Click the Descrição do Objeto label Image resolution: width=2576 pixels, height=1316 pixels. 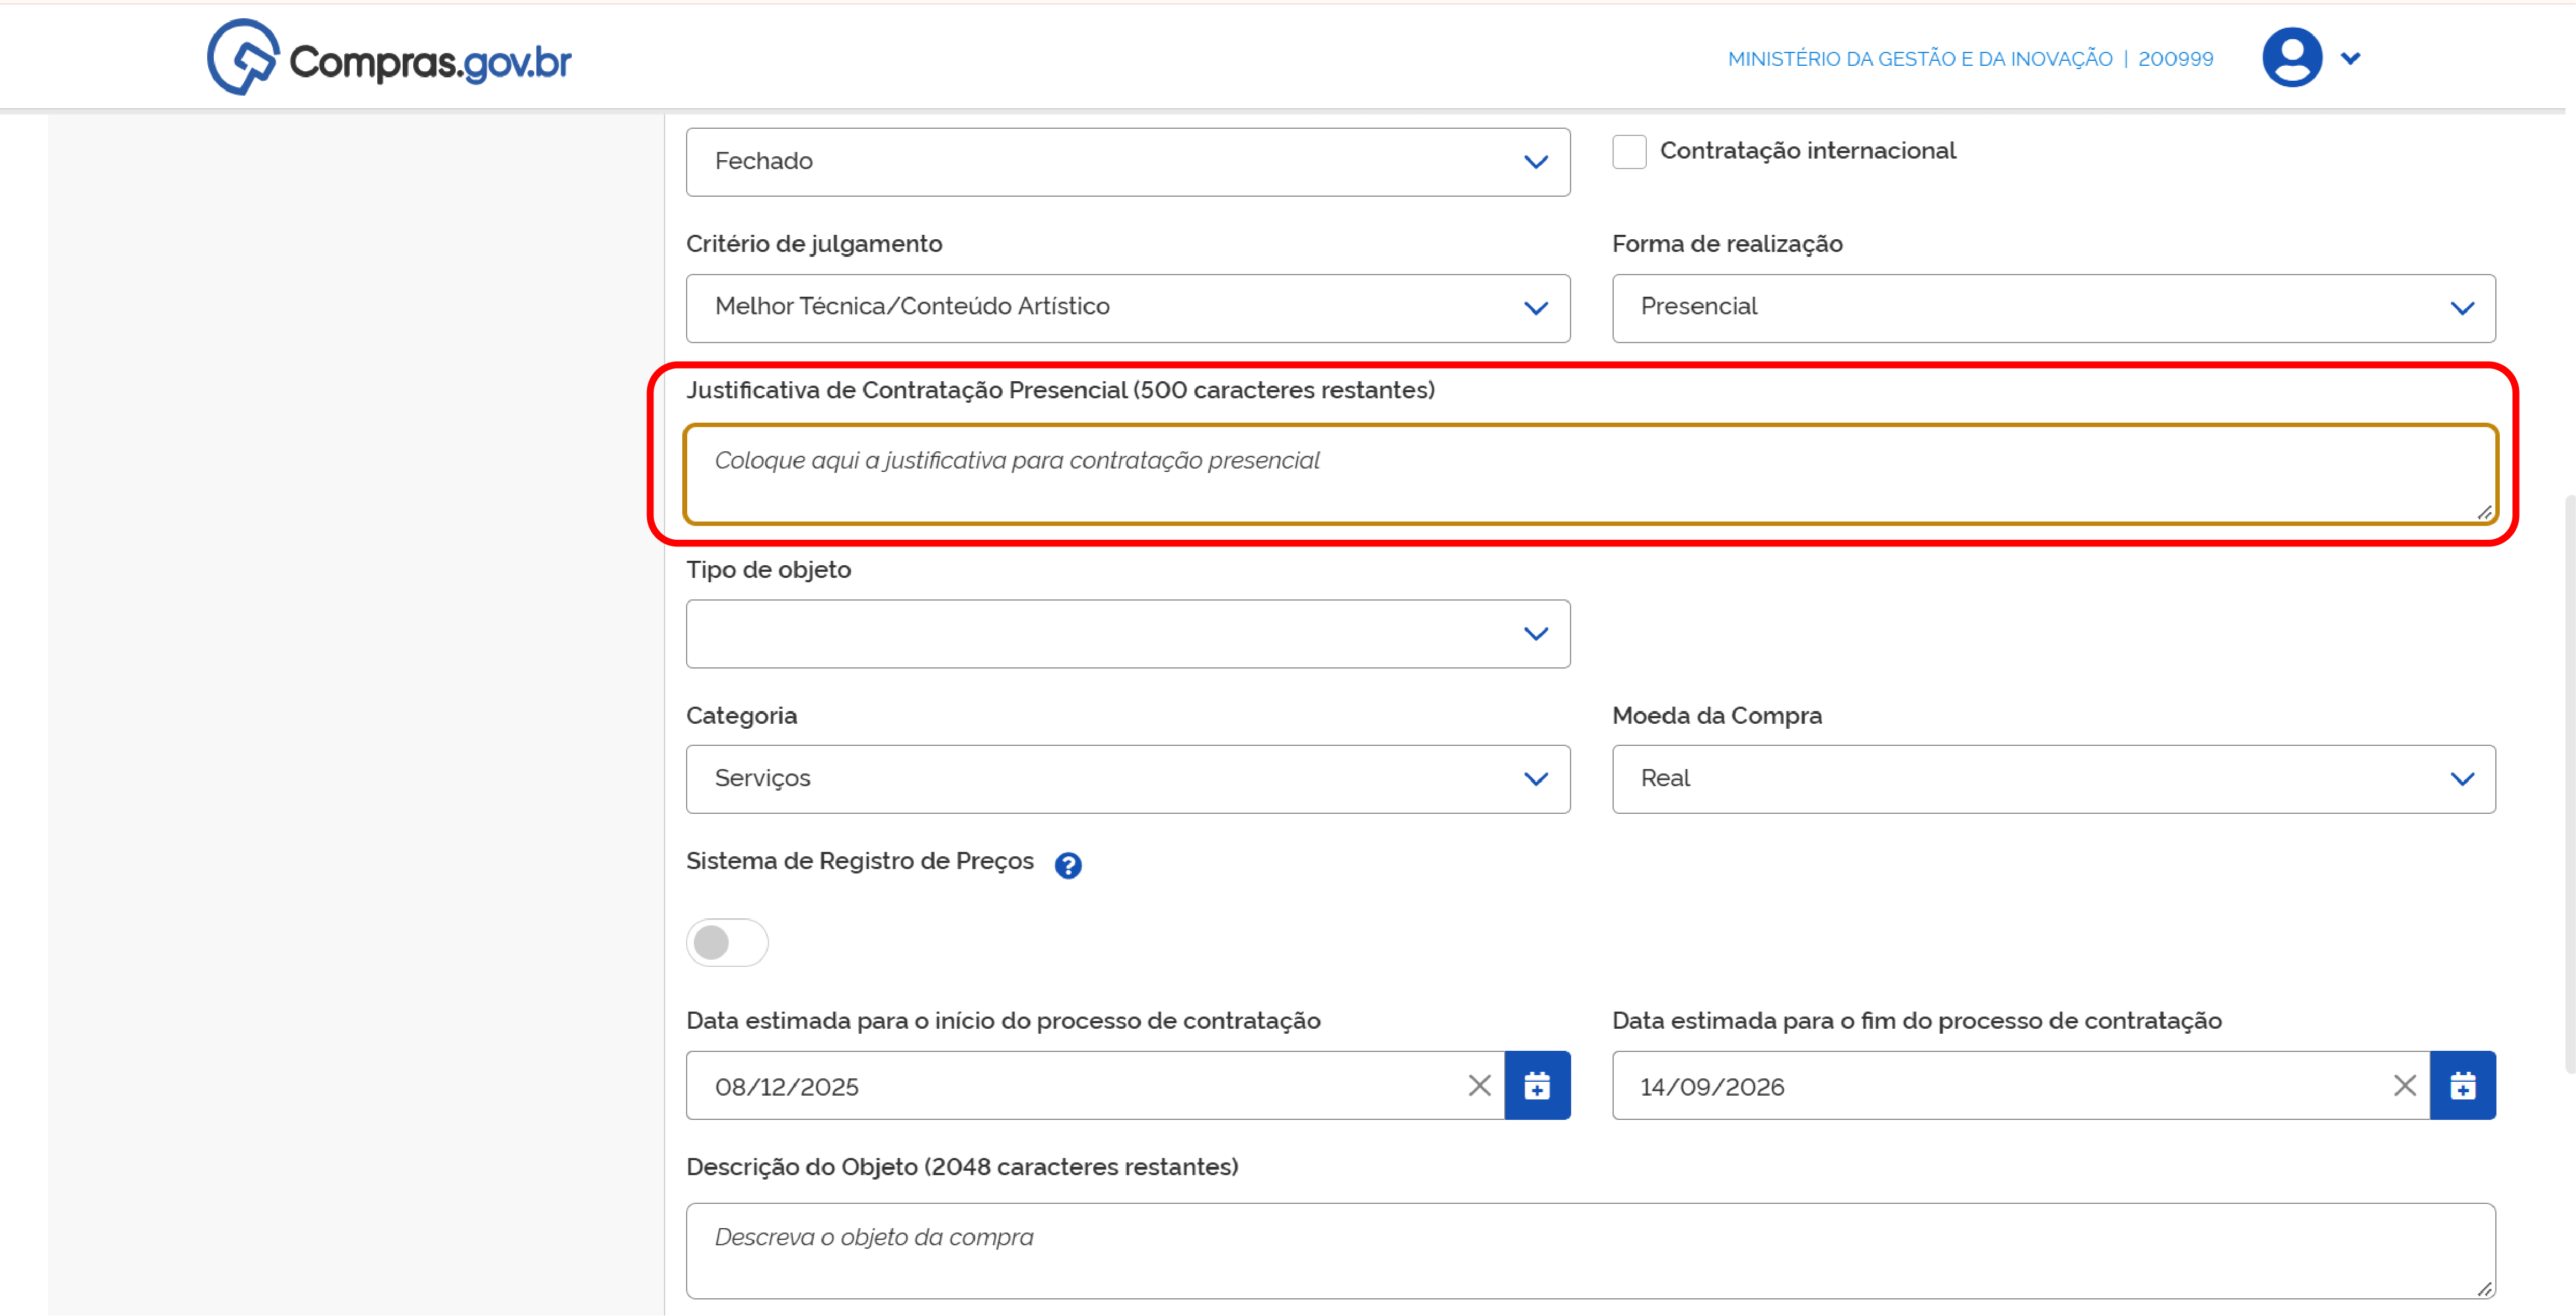[x=962, y=1167]
